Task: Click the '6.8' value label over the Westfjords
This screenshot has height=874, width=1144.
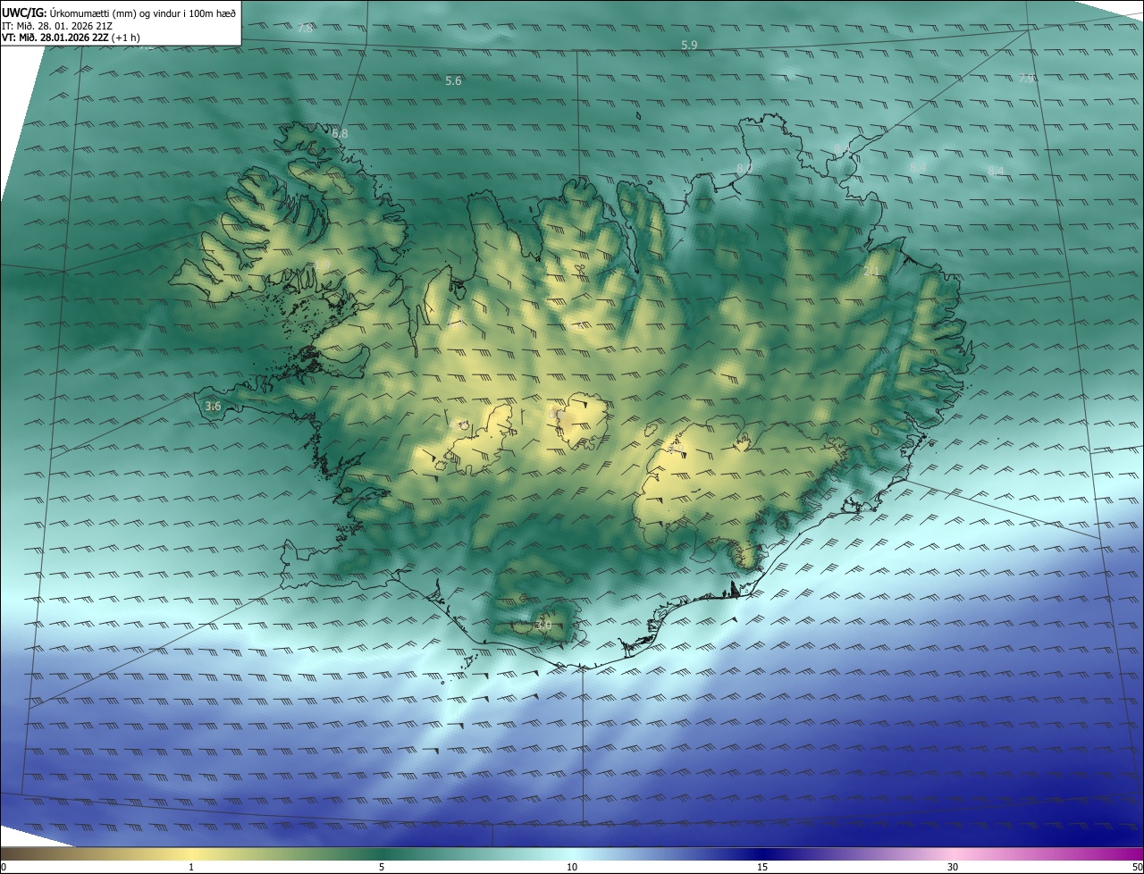Action: click(x=340, y=134)
